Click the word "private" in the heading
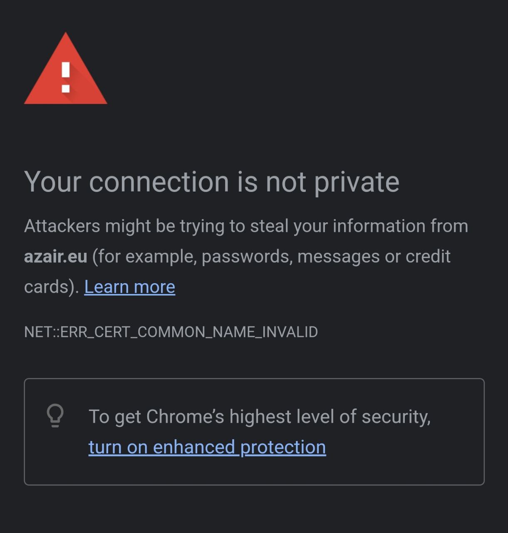Screen dimensions: 508x533 tap(357, 182)
